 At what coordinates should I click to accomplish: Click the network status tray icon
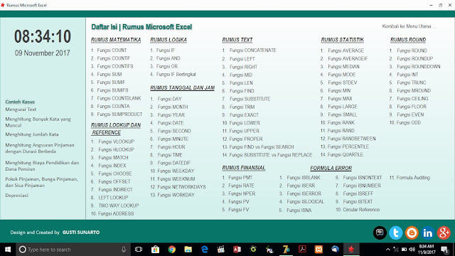(396, 250)
